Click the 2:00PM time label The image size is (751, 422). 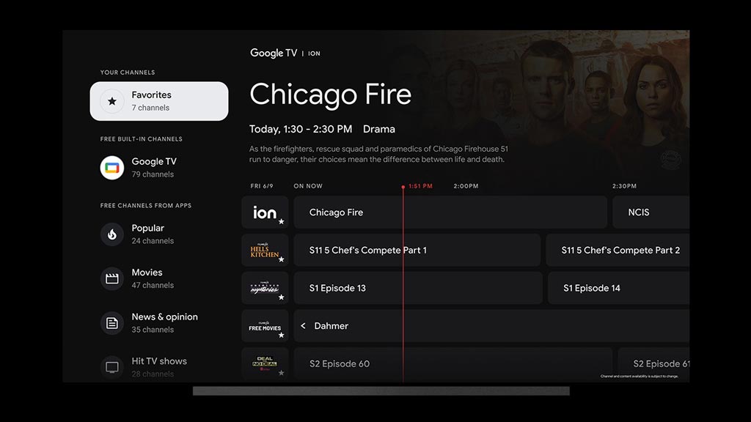[x=466, y=186]
